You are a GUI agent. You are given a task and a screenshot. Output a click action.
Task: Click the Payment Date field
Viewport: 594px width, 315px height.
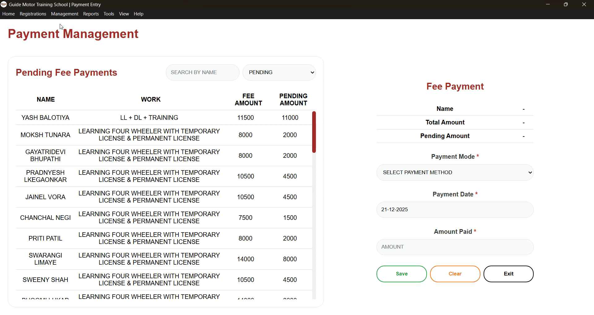(454, 210)
